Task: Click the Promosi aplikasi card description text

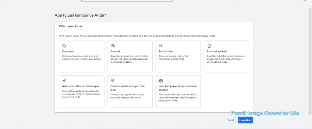Action: (x=225, y=59)
